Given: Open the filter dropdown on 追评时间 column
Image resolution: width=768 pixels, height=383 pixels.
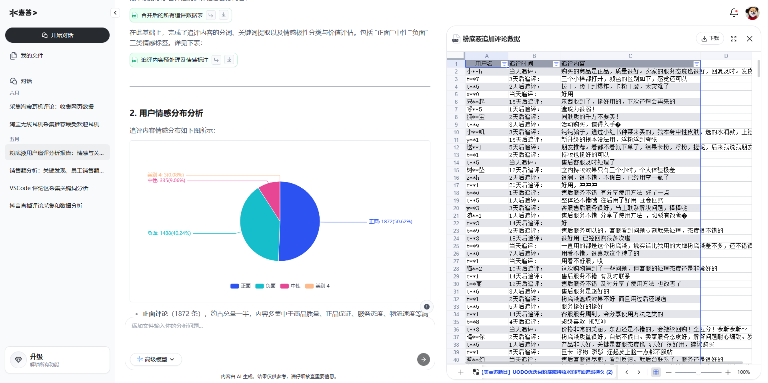Looking at the screenshot, I should point(556,64).
